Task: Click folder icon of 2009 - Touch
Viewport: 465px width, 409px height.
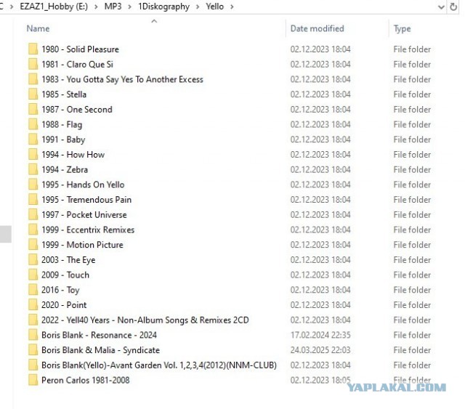Action: click(x=33, y=275)
